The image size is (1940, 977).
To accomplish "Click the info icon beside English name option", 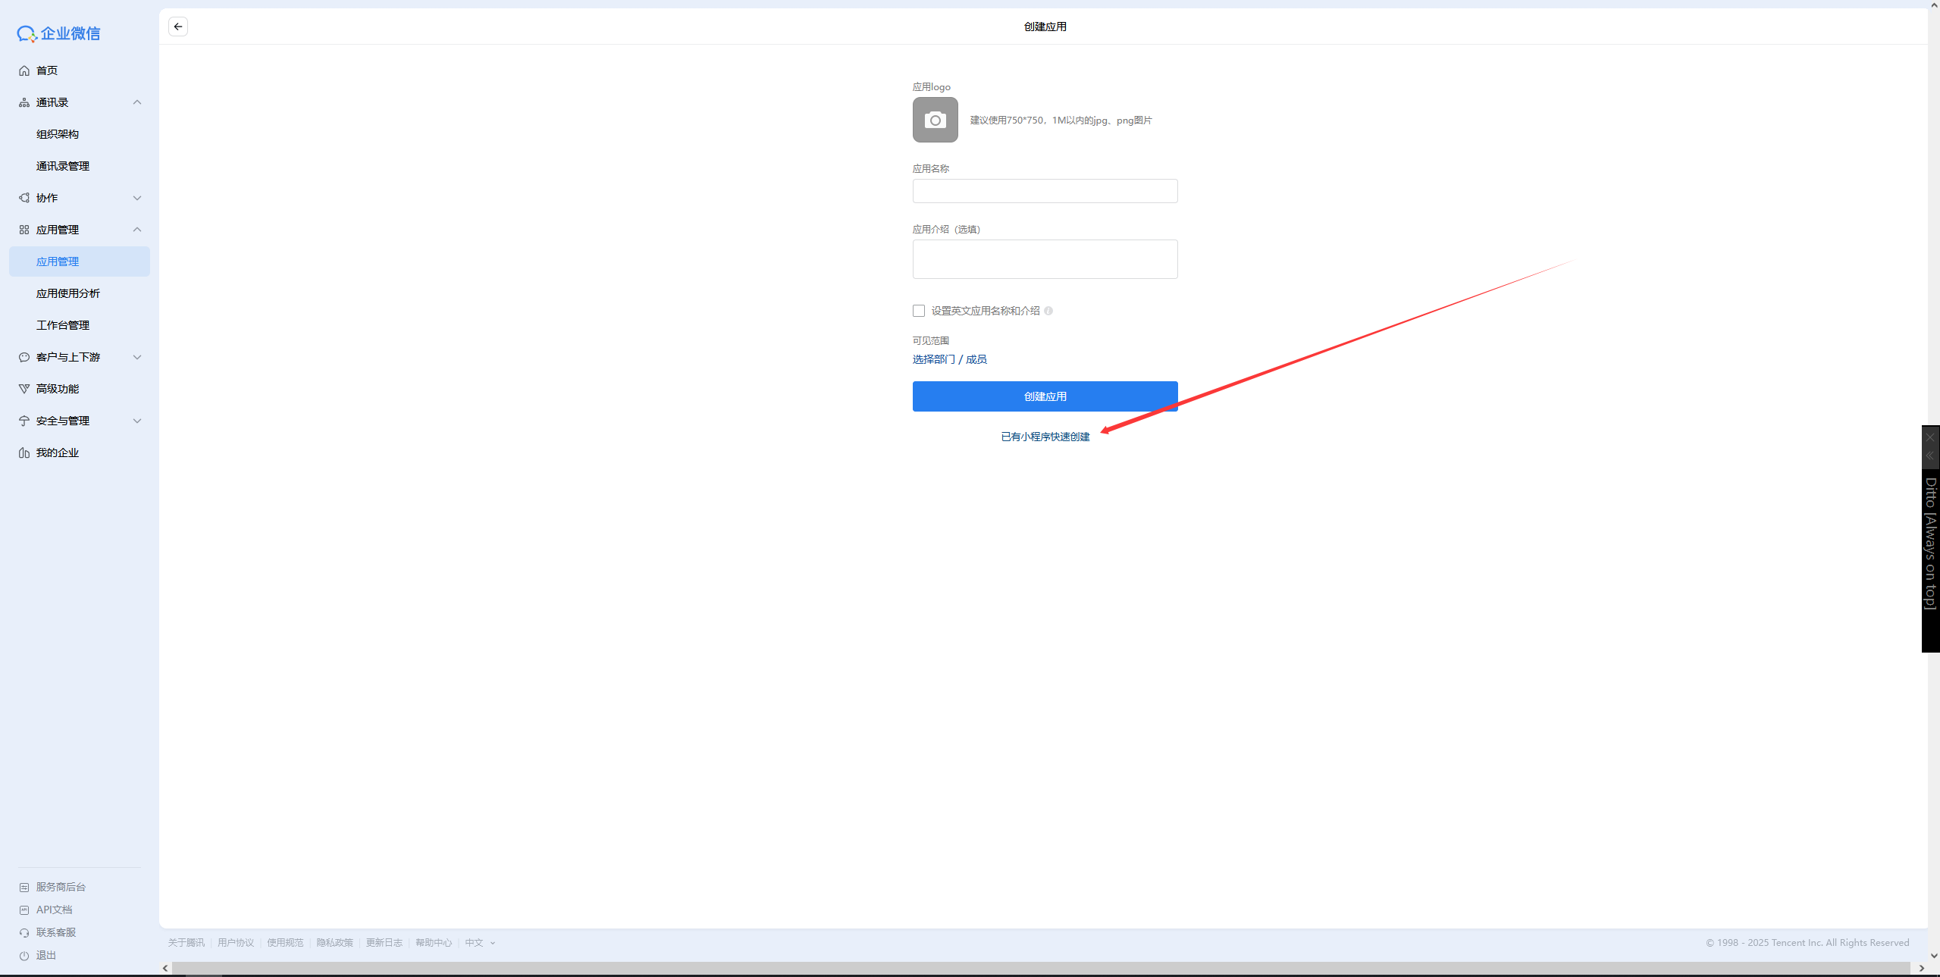I will pyautogui.click(x=1048, y=311).
